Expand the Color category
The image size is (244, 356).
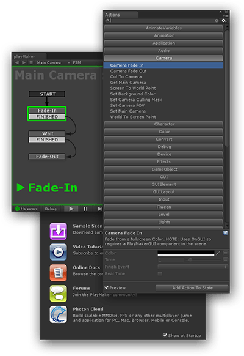coord(163,132)
